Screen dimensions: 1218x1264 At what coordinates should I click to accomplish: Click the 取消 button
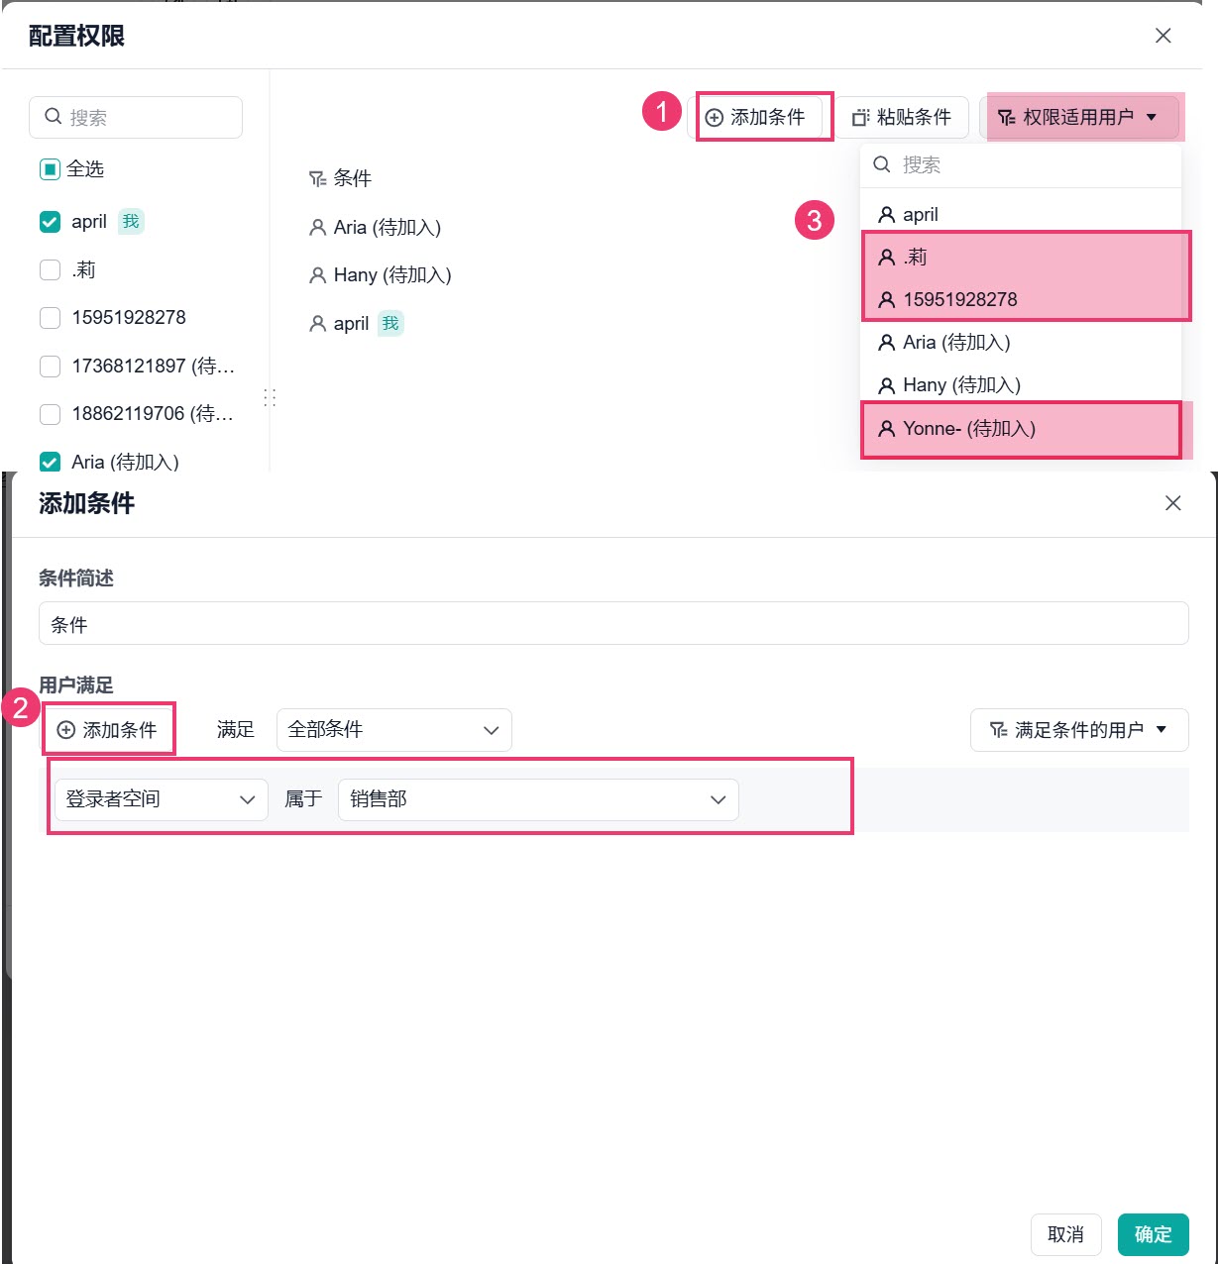[x=1066, y=1234]
